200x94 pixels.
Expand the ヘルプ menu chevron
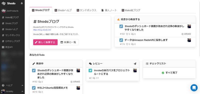click(x=22, y=85)
